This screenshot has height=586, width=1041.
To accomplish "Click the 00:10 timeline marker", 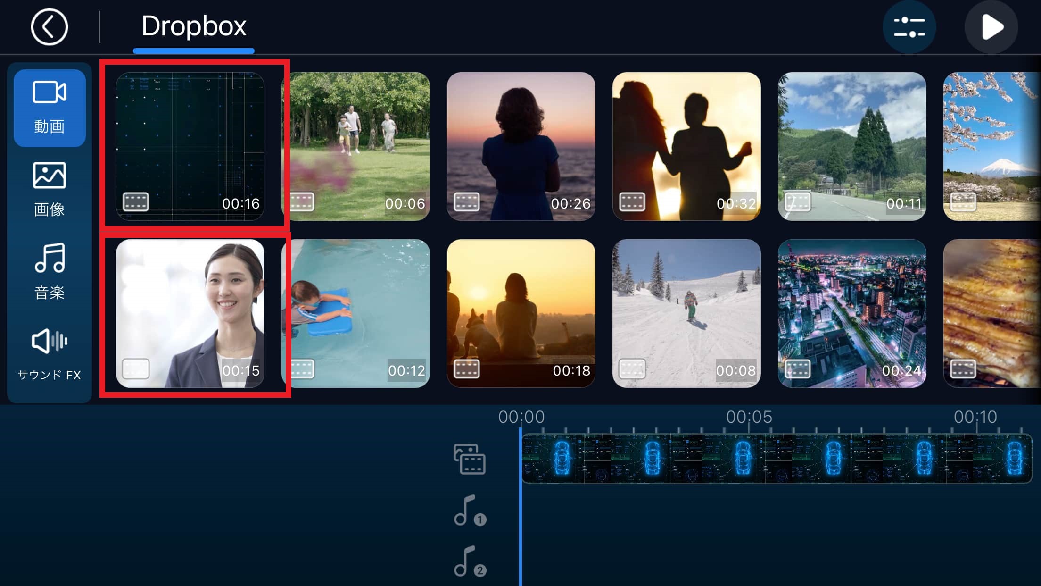I will (975, 417).
